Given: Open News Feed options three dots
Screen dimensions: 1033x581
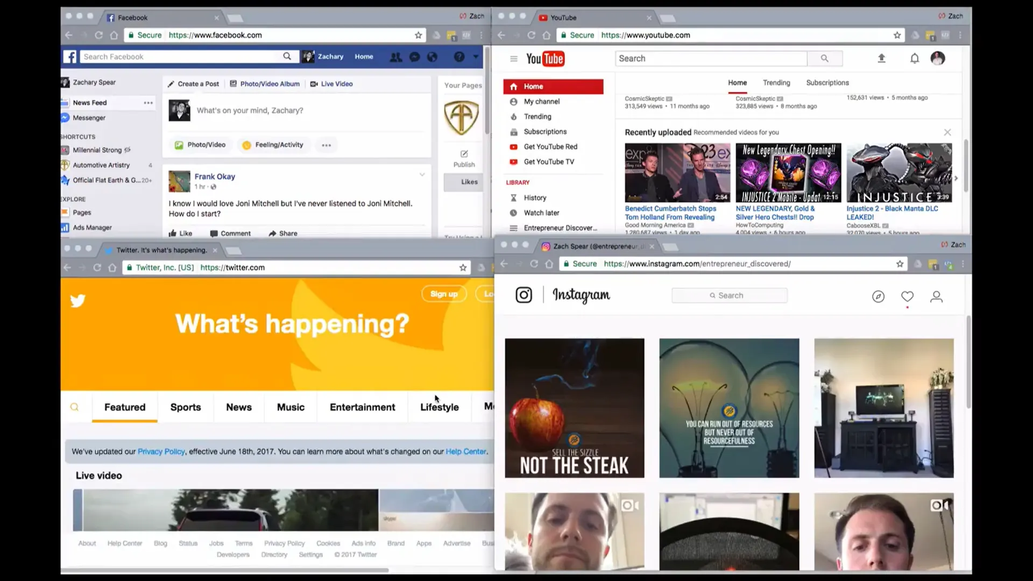Looking at the screenshot, I should pos(148,103).
